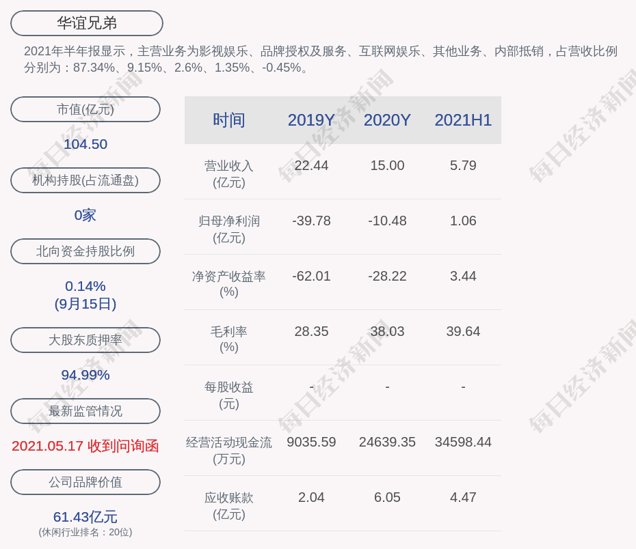This screenshot has width=636, height=549.
Task: Click the market value 104.50
Action: pyautogui.click(x=85, y=144)
